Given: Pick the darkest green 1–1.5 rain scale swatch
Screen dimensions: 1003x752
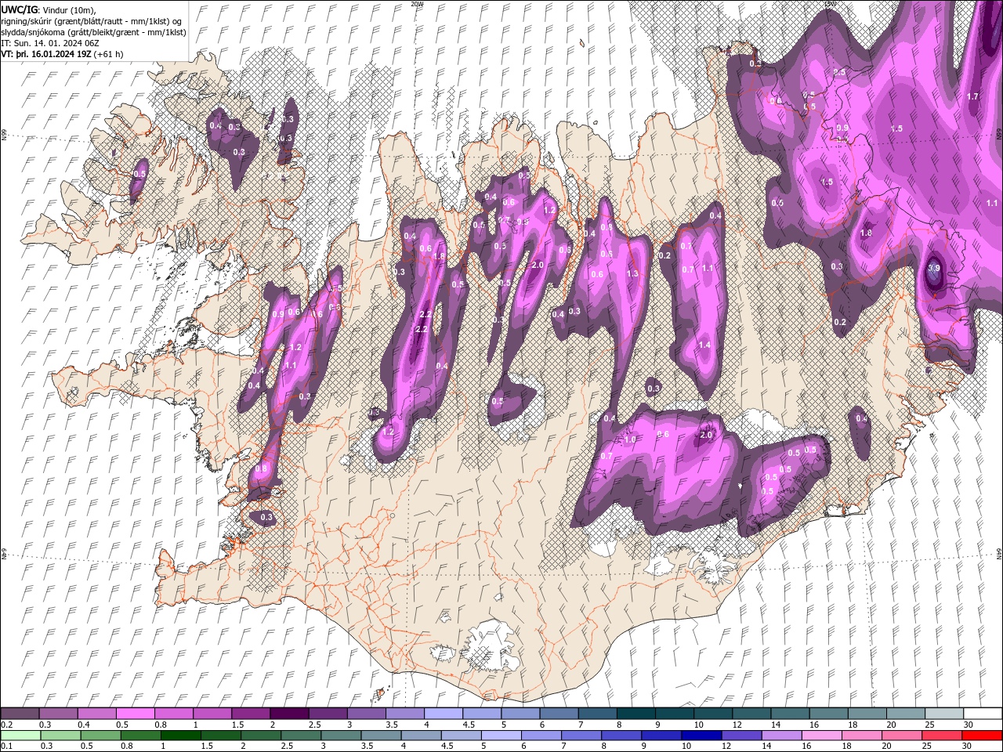Looking at the screenshot, I should tap(180, 736).
